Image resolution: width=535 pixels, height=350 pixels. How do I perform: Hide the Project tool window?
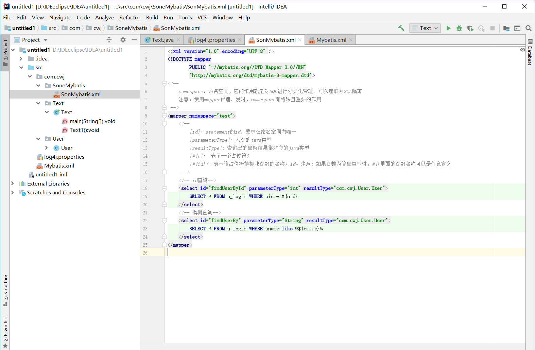point(134,40)
